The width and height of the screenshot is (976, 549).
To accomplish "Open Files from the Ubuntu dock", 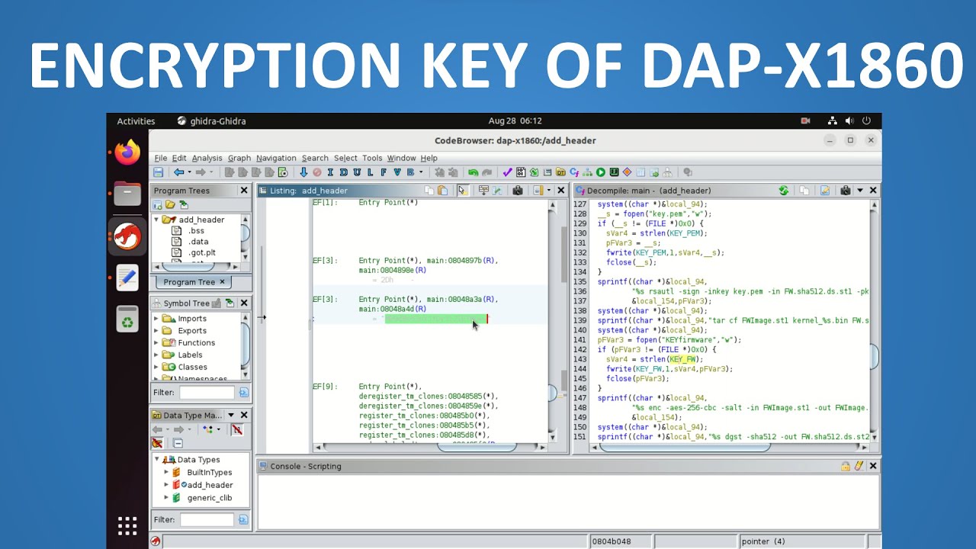I will point(127,194).
